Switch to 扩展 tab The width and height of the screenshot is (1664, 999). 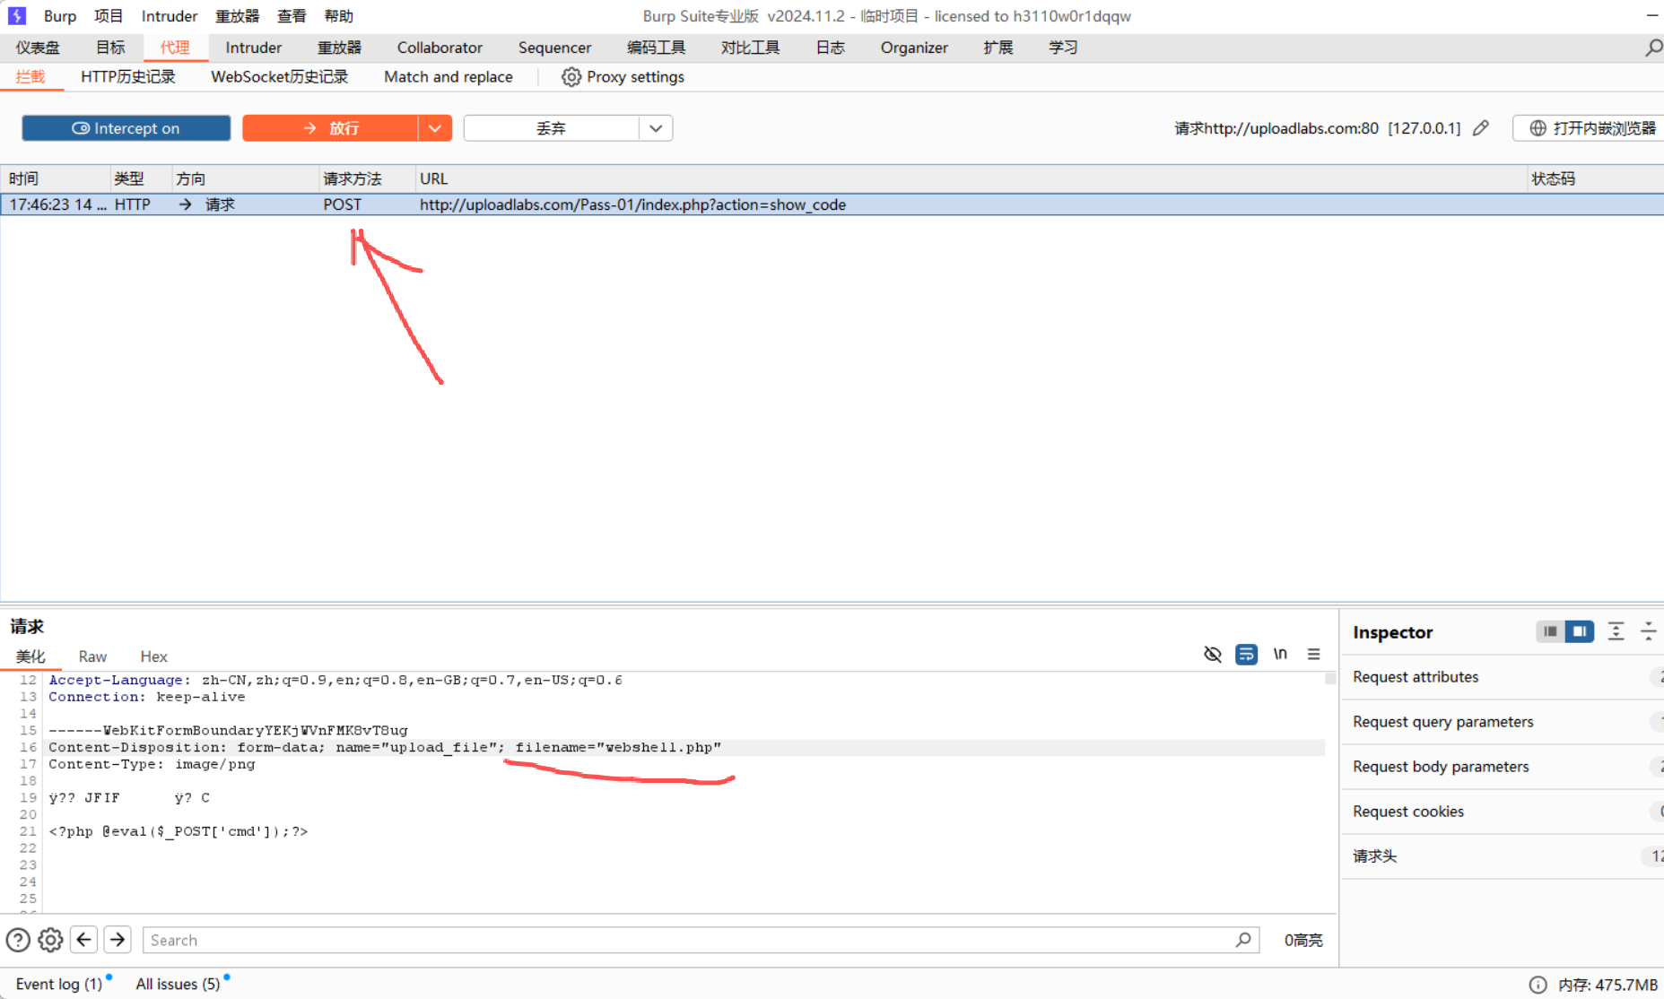(998, 48)
